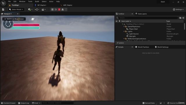Open the Actor menu
The width and height of the screenshot is (186, 105).
pos(51,1)
